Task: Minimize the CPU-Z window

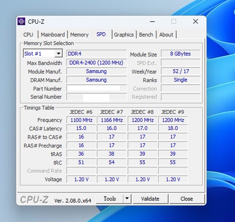Action: [152, 22]
